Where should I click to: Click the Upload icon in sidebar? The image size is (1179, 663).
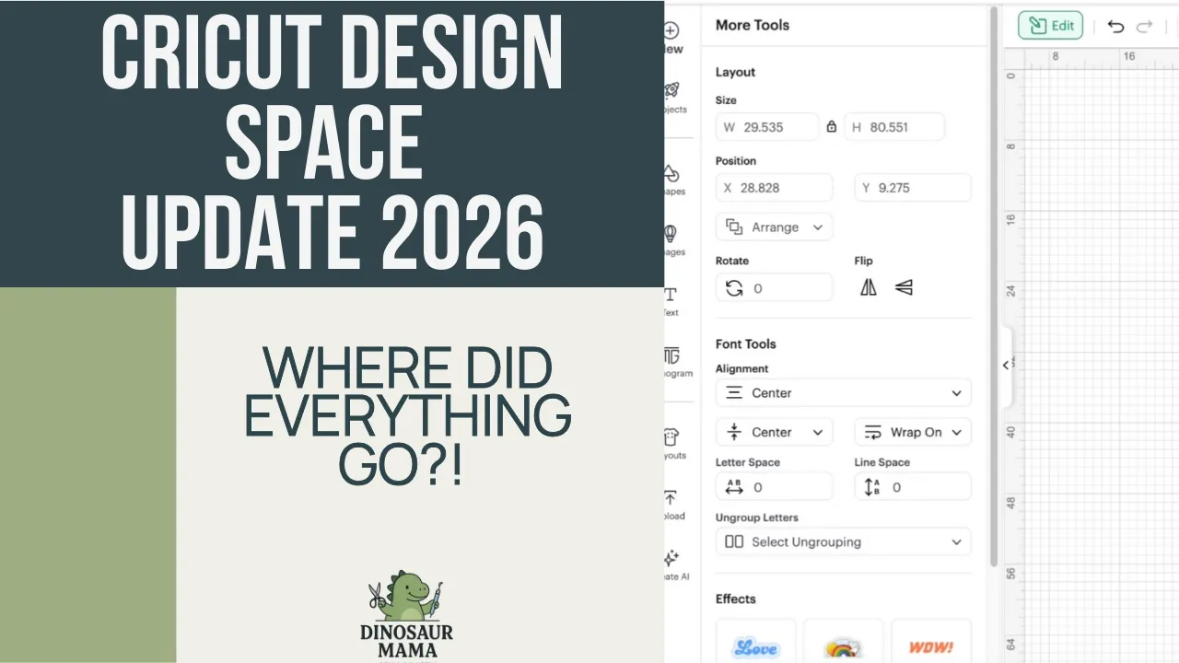point(671,498)
